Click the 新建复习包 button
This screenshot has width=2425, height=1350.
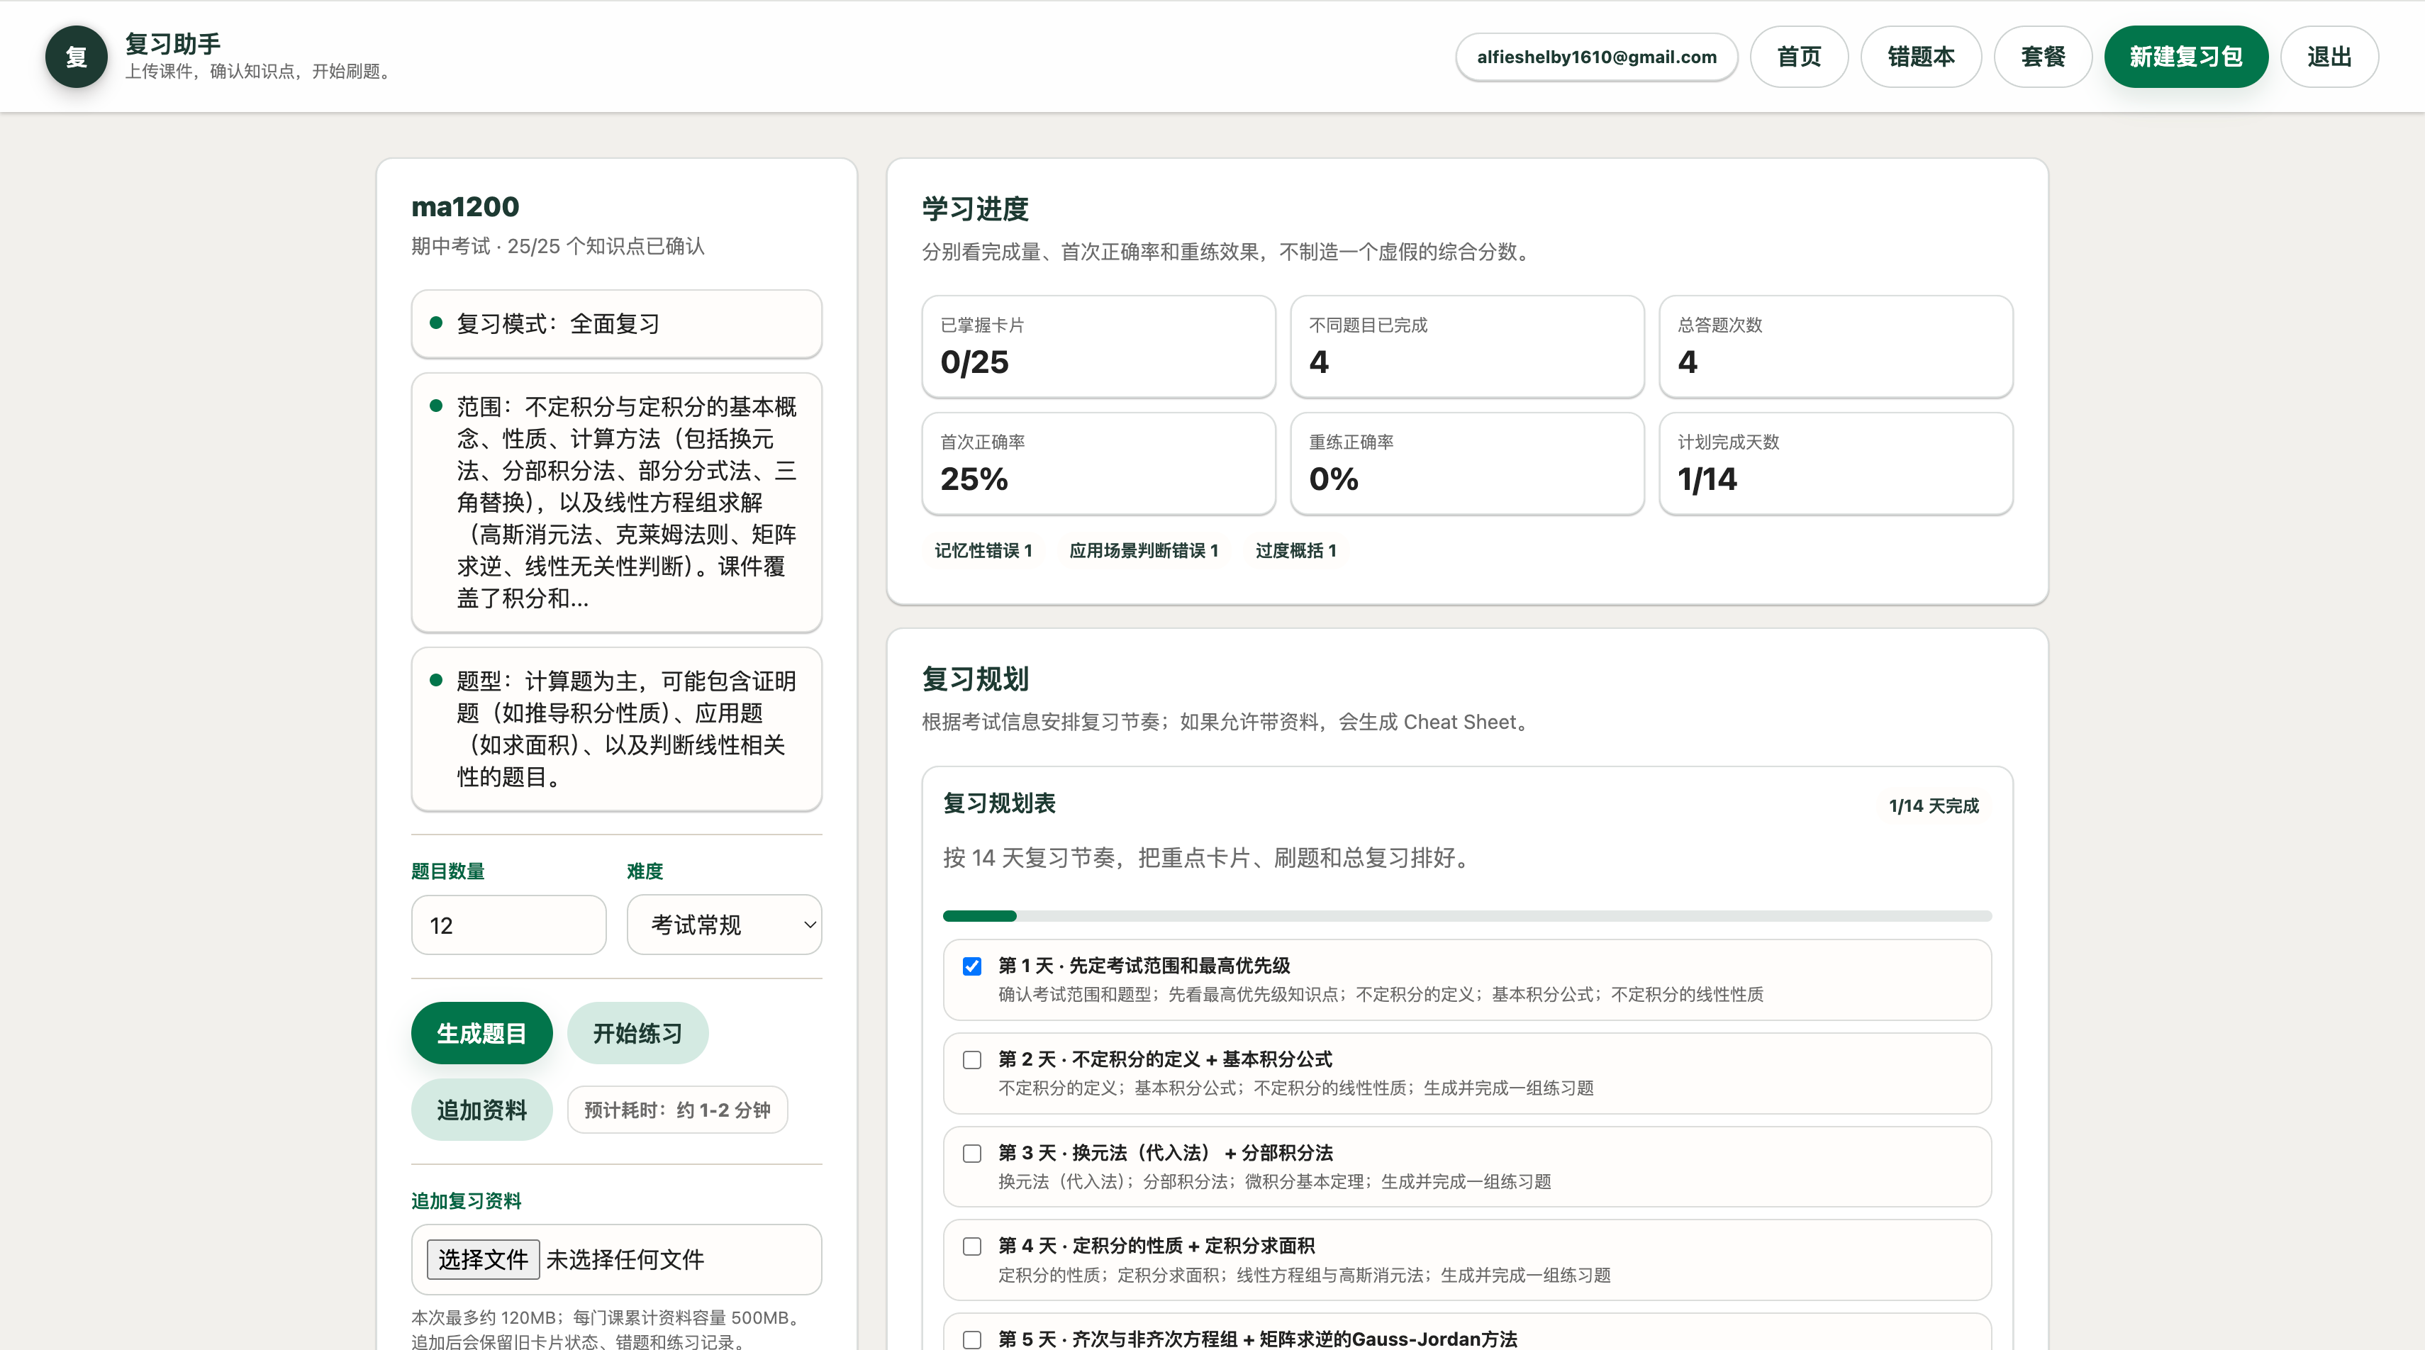click(2186, 57)
